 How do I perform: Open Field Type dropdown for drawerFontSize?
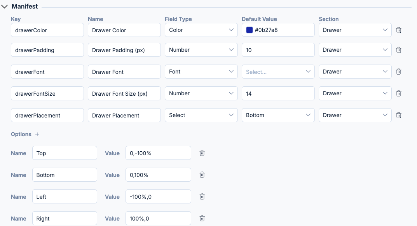click(201, 93)
